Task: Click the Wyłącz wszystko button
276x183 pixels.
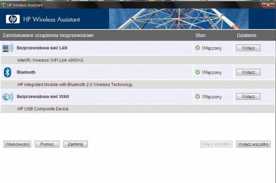Action: [x=253, y=144]
